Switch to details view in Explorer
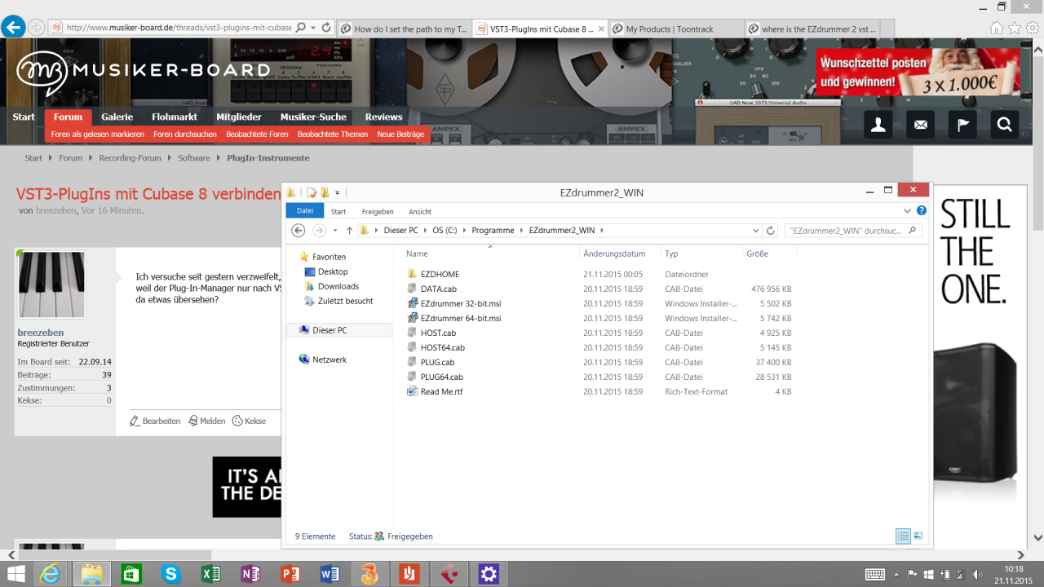Viewport: 1044px width, 587px height. click(903, 536)
